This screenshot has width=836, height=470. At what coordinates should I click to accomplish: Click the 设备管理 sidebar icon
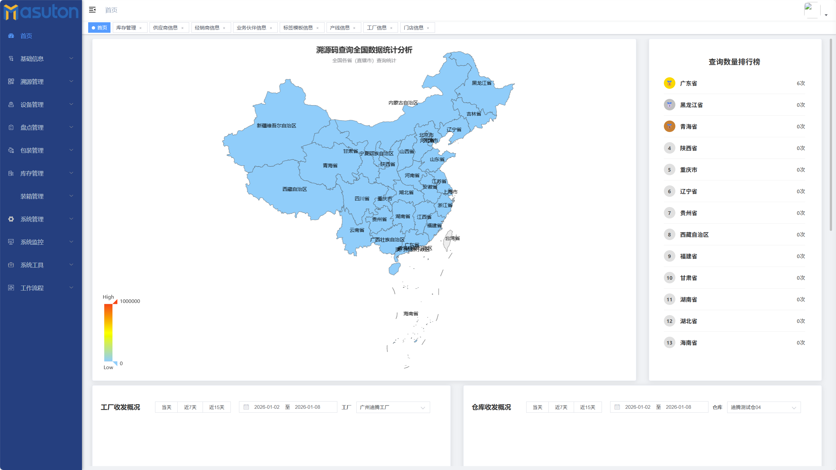(x=11, y=104)
